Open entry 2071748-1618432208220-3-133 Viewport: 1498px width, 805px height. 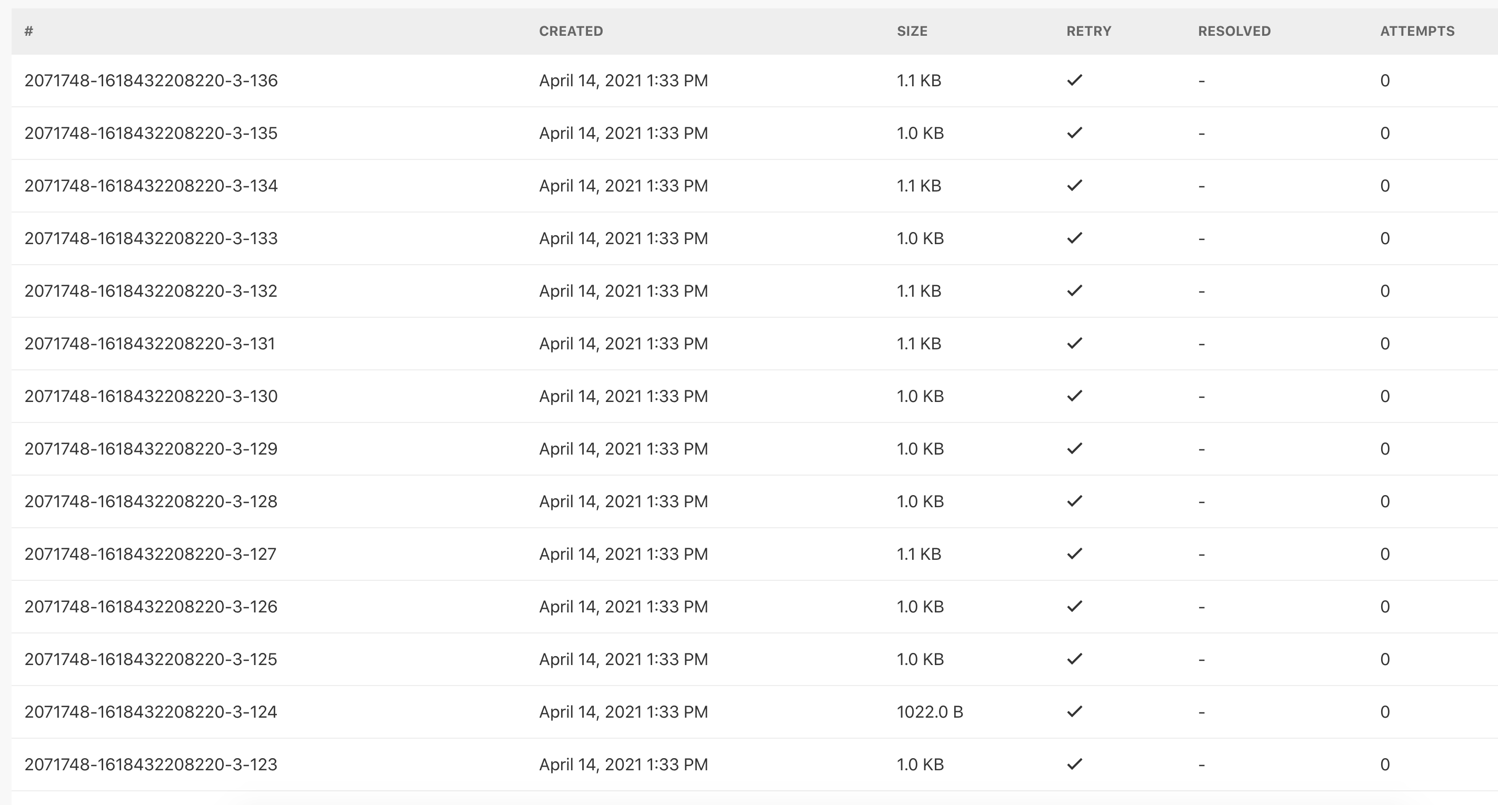[151, 238]
